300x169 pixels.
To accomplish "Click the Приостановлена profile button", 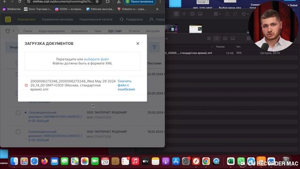I will click(x=140, y=1).
